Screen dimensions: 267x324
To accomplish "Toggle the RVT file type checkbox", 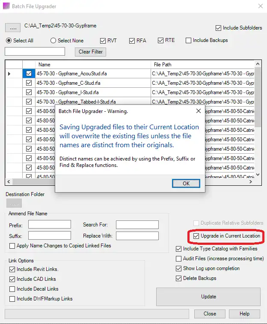I will pos(103,41).
